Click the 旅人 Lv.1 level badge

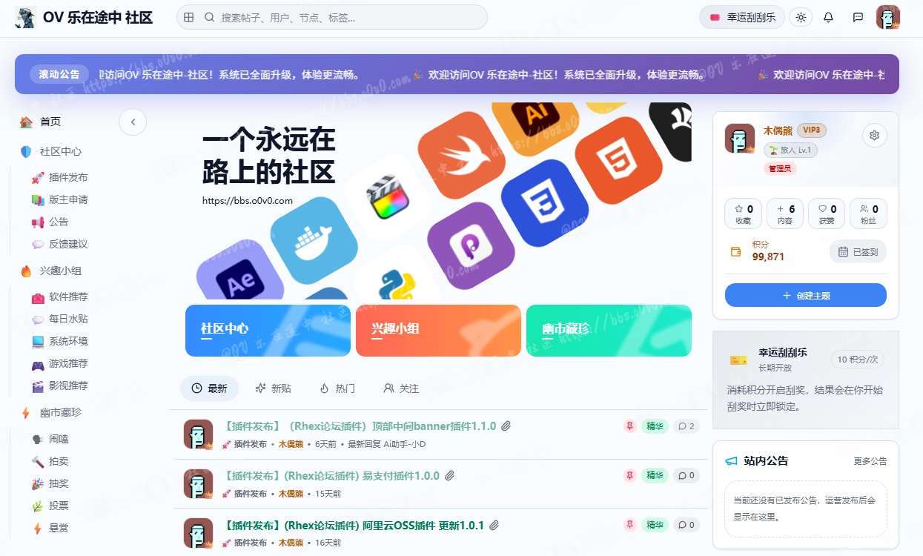pyautogui.click(x=790, y=150)
